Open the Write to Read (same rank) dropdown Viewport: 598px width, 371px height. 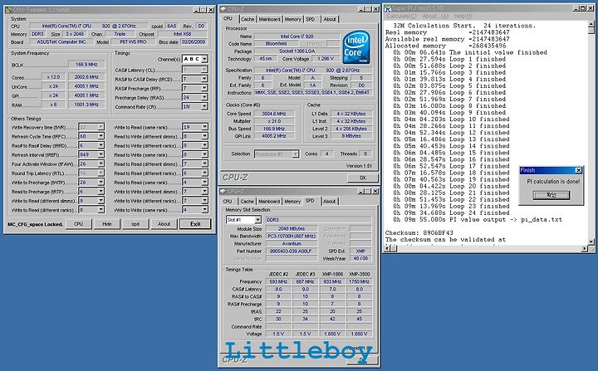205,127
